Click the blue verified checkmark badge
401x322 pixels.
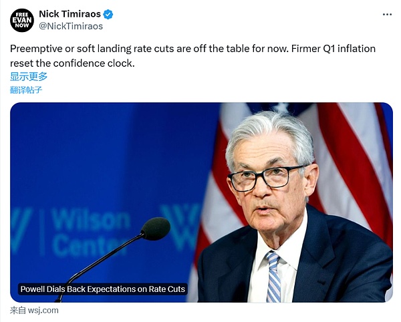click(108, 14)
